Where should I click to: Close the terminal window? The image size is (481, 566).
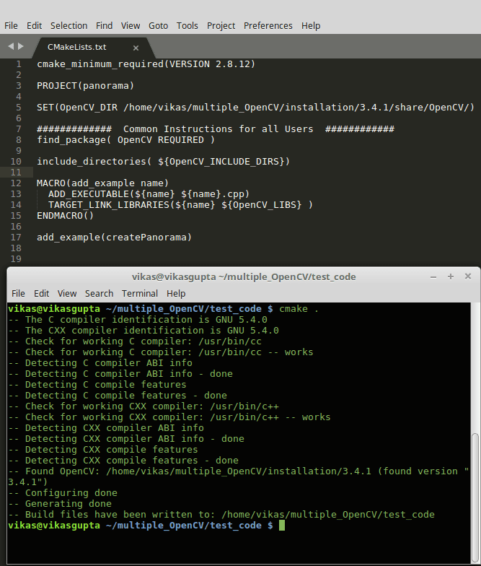click(x=468, y=276)
